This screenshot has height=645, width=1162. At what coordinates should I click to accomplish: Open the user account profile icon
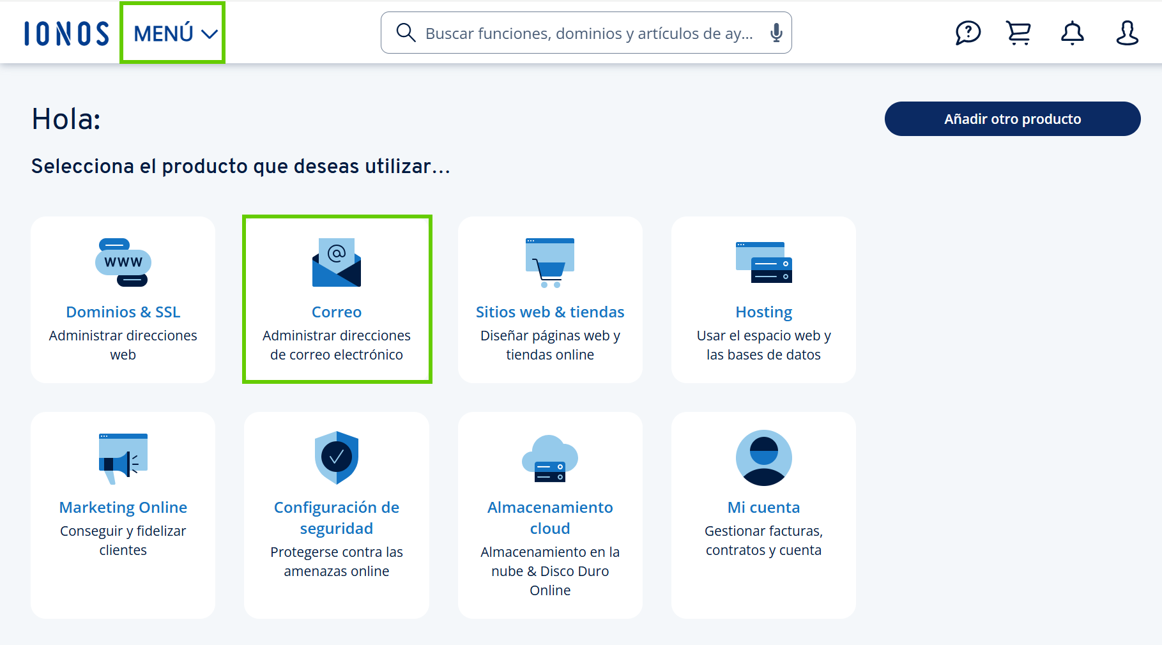pyautogui.click(x=1128, y=33)
